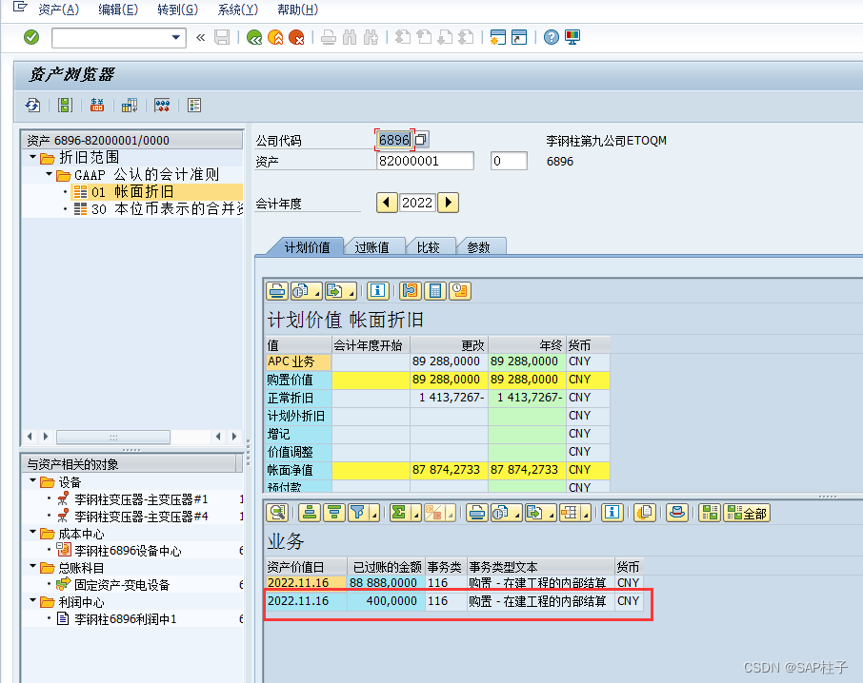Select the 计划价值 tab
863x683 pixels.
pyautogui.click(x=307, y=247)
